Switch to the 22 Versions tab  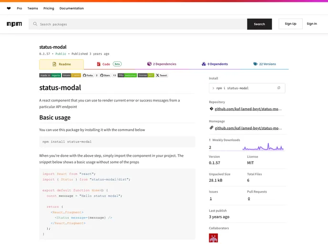coord(265,64)
